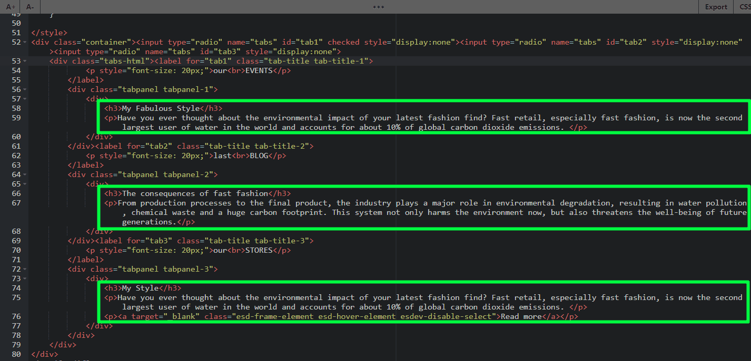Image resolution: width=751 pixels, height=361 pixels.
Task: Collapse the tabpanel-2 block at line 64
Action: (x=24, y=174)
